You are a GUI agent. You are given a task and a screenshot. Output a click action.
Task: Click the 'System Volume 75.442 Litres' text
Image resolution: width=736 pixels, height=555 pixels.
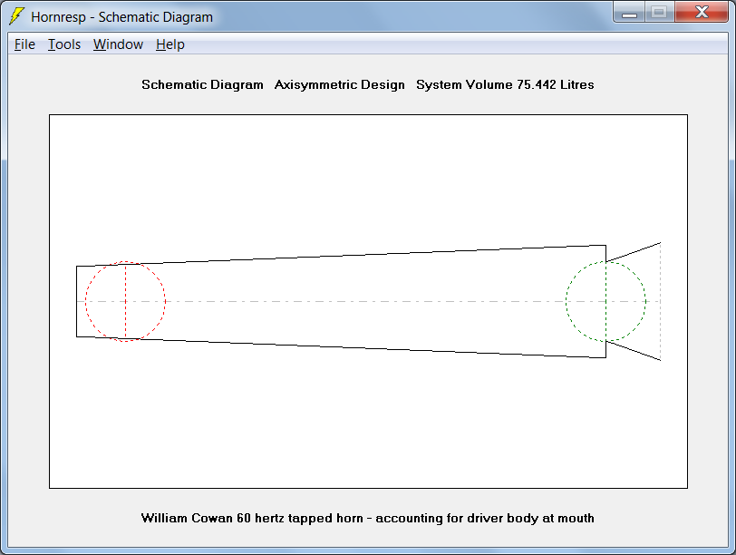505,84
